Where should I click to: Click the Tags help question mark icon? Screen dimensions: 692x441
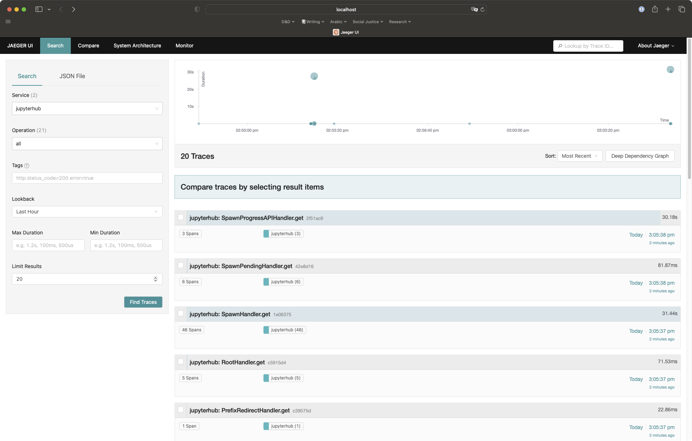[27, 166]
